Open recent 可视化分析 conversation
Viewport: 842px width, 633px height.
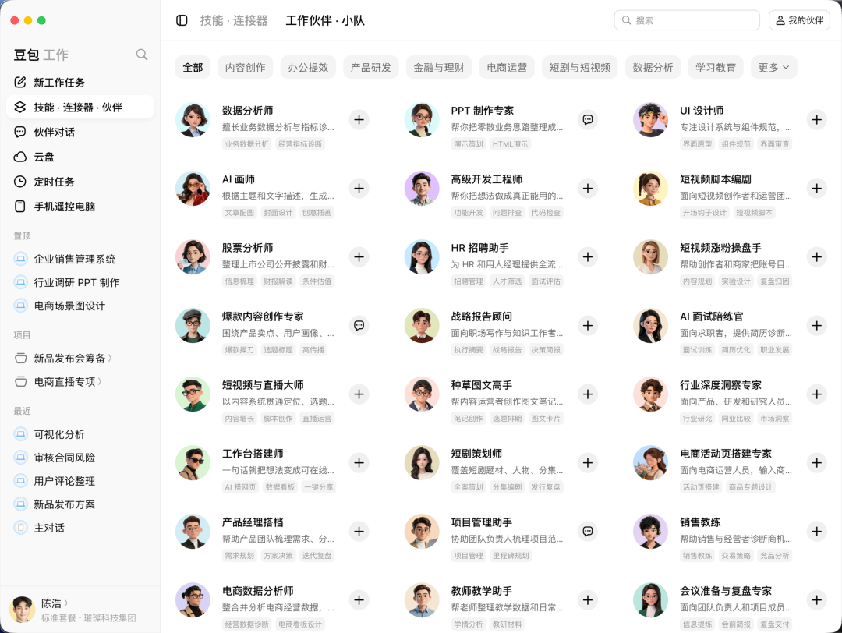click(x=80, y=434)
